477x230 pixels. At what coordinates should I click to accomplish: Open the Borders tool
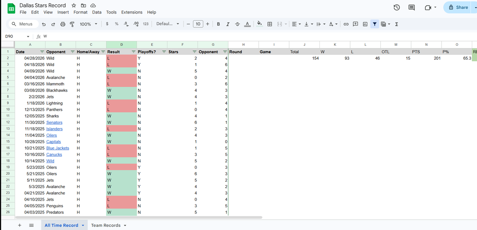(x=269, y=24)
